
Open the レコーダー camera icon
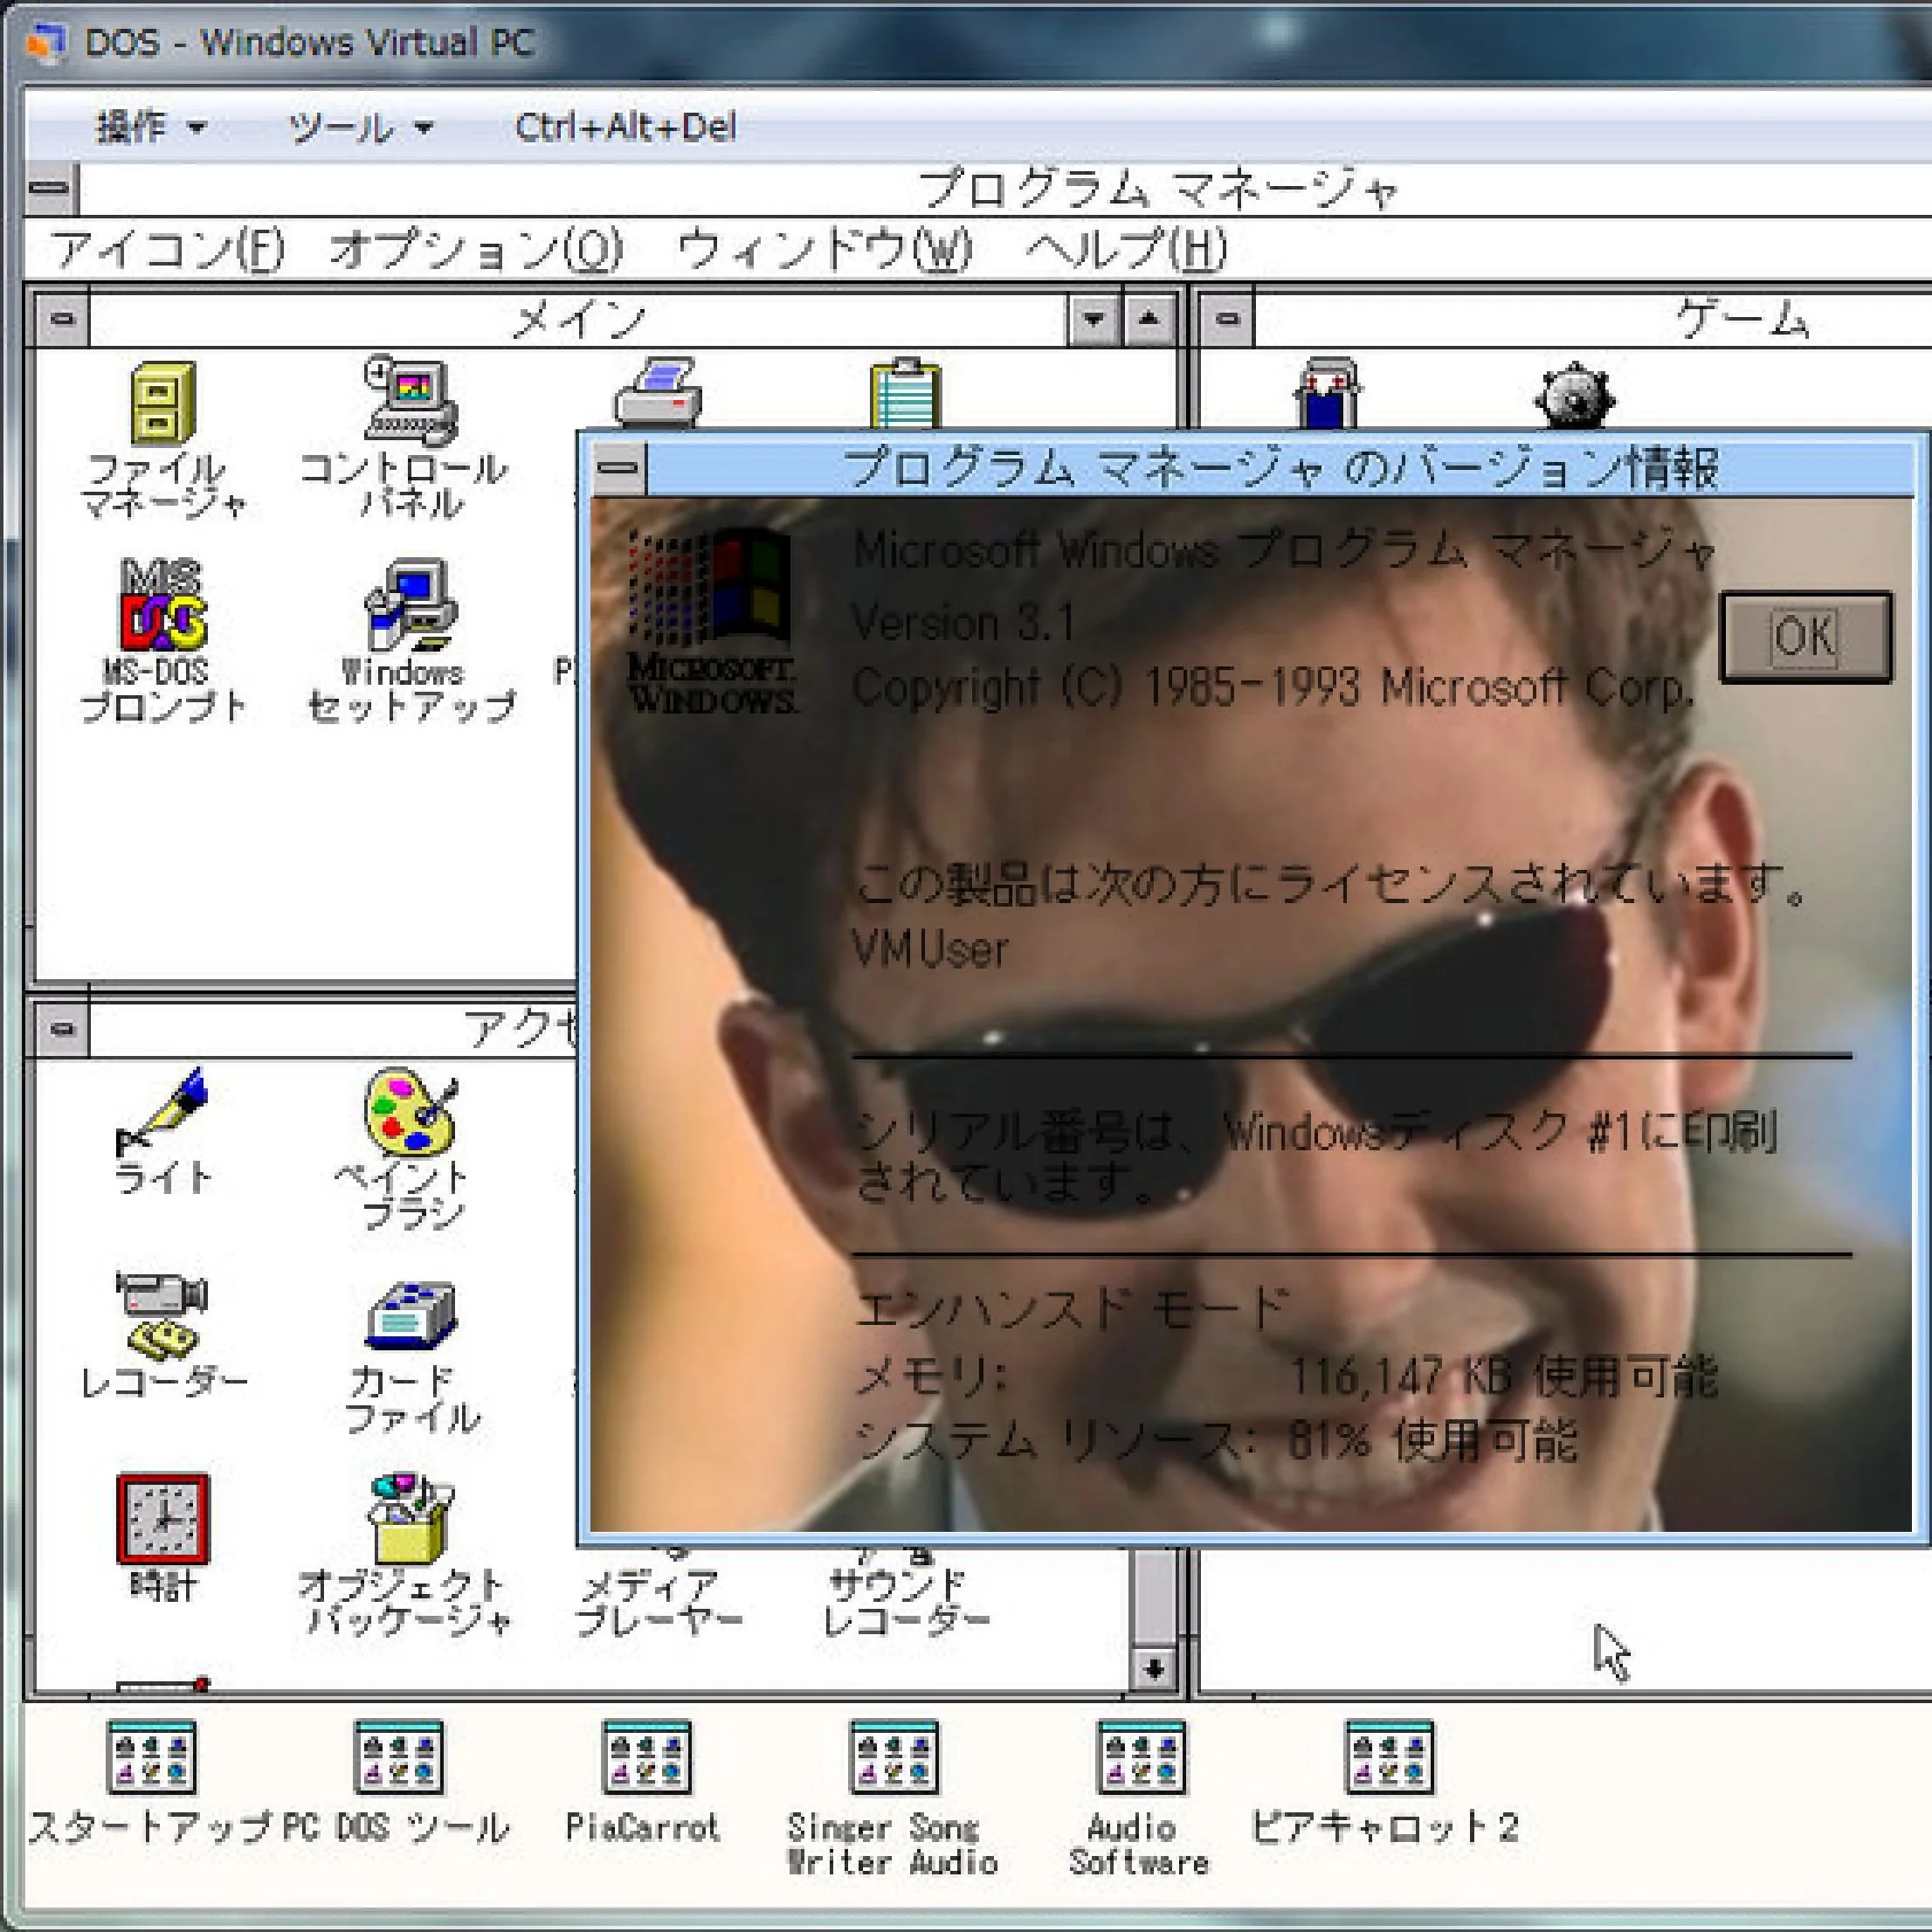click(162, 1315)
